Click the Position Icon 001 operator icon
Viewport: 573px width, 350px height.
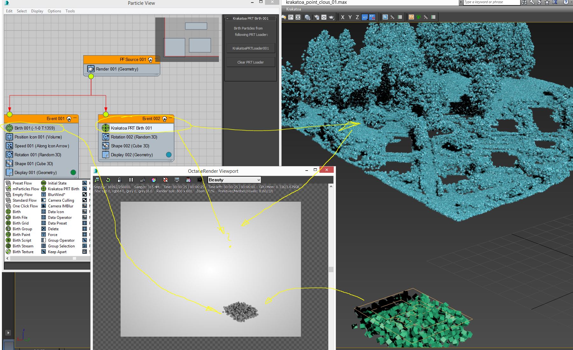[9, 137]
